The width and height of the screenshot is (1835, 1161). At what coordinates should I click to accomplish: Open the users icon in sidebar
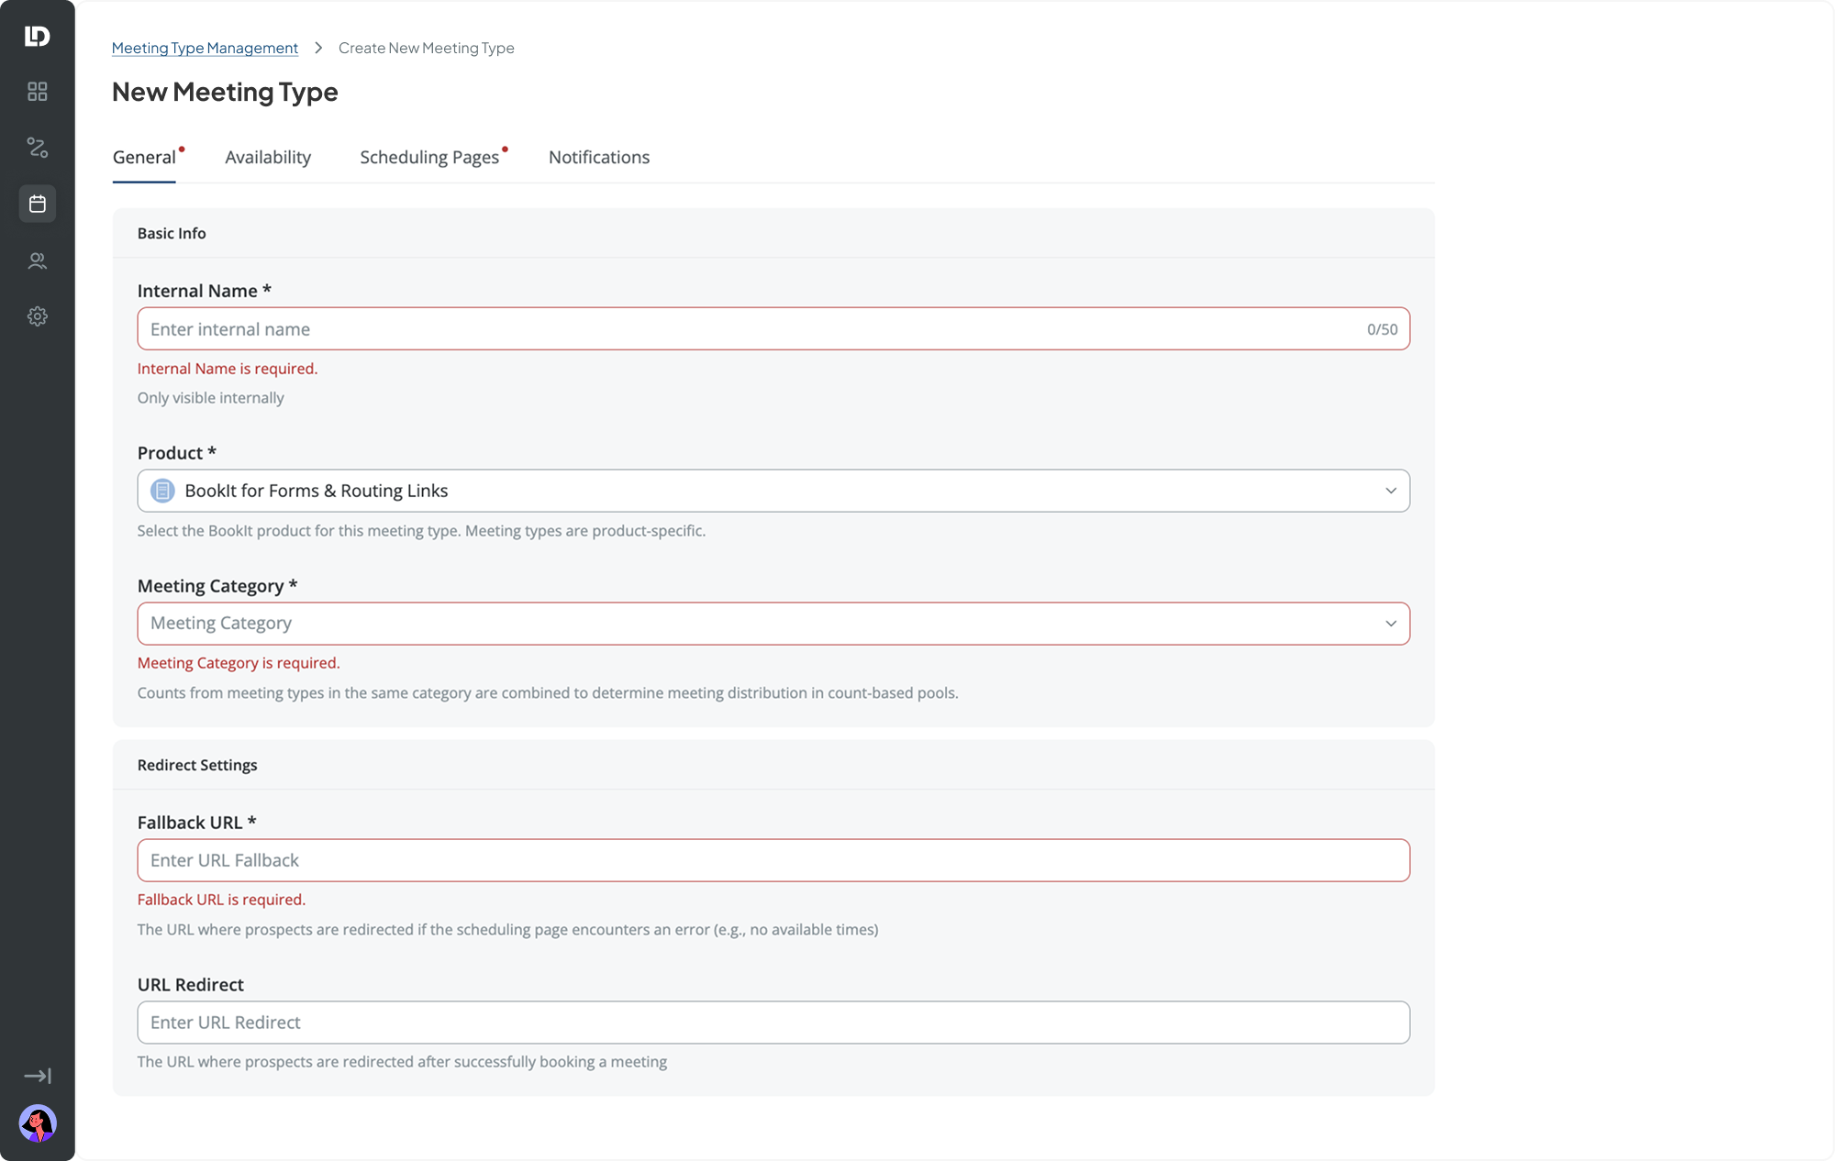37,260
